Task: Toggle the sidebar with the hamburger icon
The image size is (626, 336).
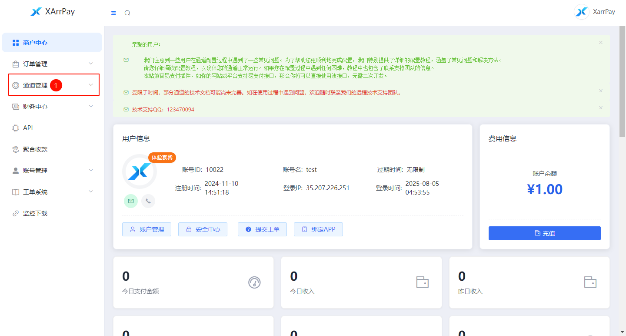Action: [113, 13]
